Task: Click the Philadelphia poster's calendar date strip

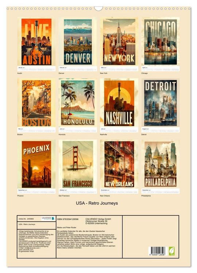Action: tap(161, 191)
